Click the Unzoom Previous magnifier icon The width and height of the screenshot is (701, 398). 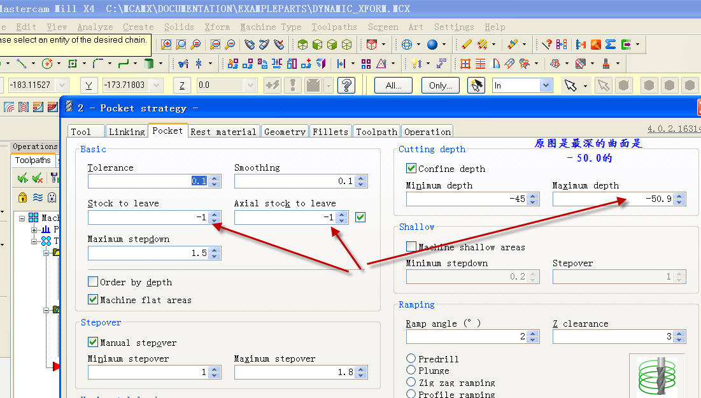point(215,45)
